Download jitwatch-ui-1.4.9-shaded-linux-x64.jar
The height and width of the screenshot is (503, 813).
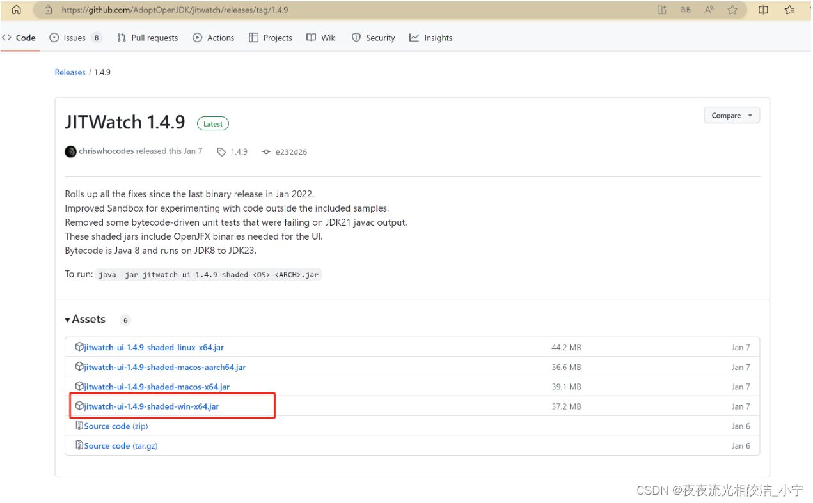tap(154, 348)
